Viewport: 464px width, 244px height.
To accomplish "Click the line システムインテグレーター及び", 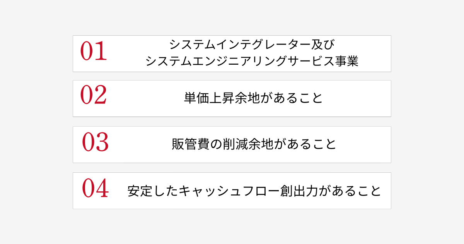I will pyautogui.click(x=252, y=44).
